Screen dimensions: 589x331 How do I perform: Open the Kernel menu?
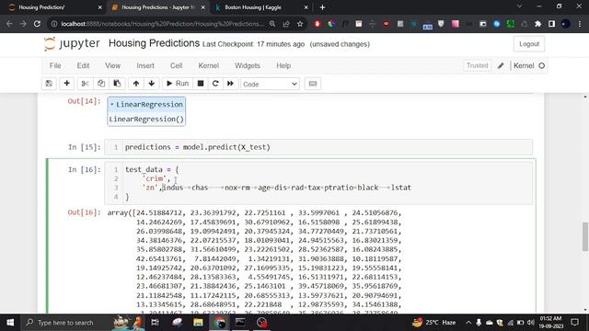coord(209,65)
